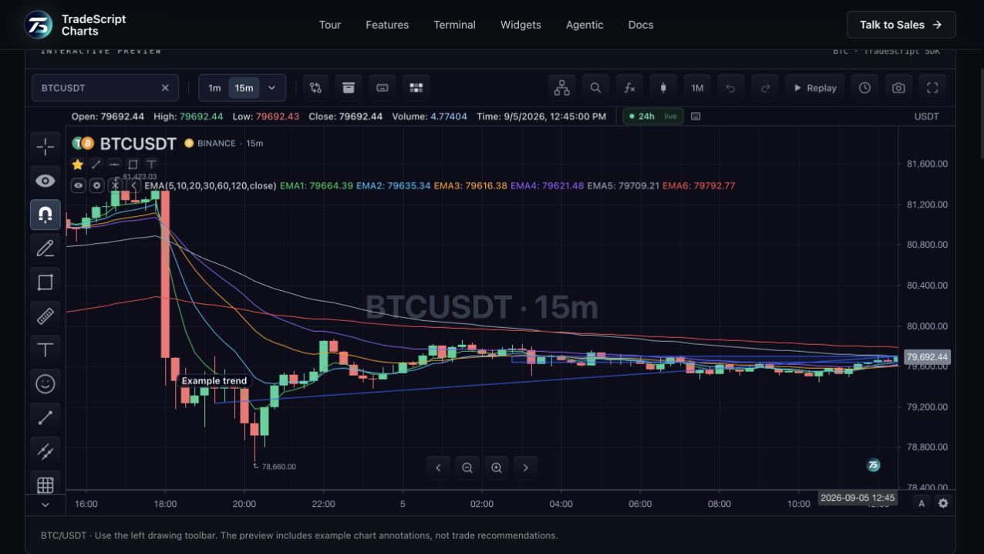Screen dimensions: 984x554
Task: Open the Tour menu item
Action: pos(330,25)
